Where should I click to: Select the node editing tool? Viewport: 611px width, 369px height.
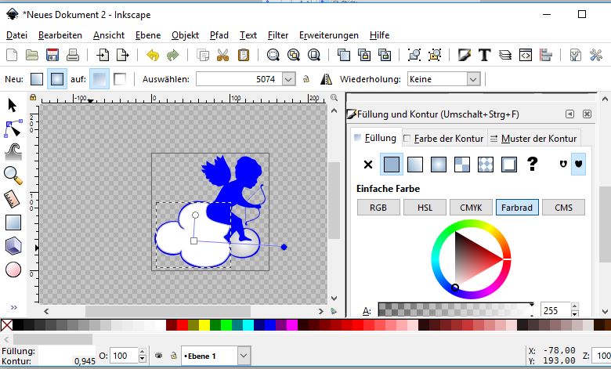[x=13, y=128]
